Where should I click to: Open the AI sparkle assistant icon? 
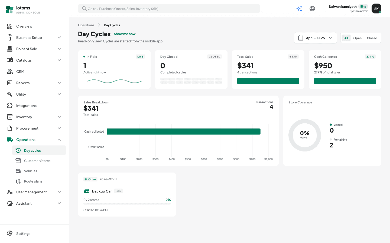tap(299, 9)
